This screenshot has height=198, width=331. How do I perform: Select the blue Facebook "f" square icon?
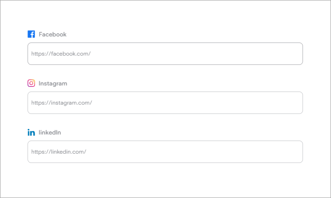(31, 34)
